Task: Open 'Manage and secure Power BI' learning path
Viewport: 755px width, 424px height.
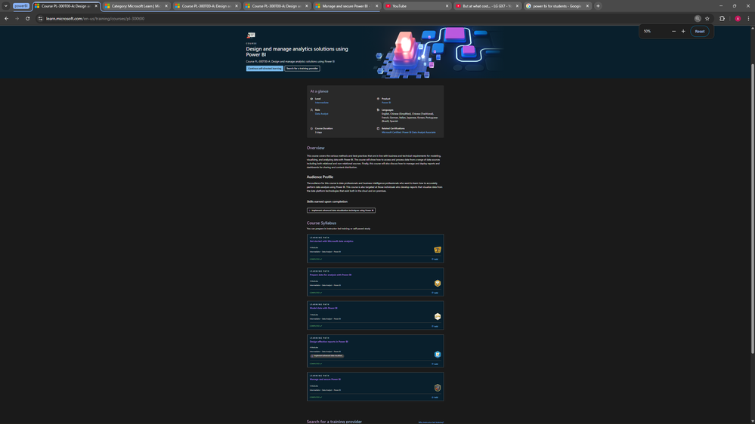Action: coord(325,379)
